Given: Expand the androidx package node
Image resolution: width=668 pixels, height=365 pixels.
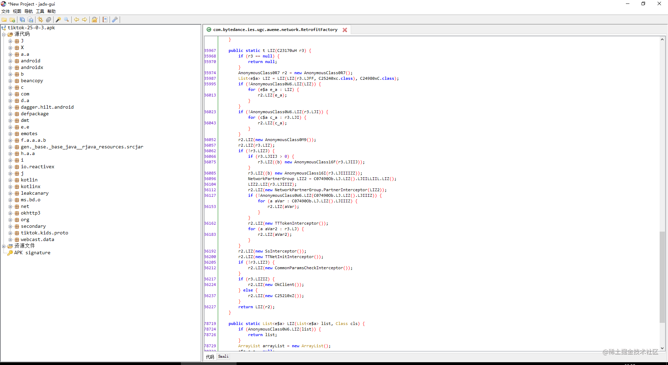Looking at the screenshot, I should tap(10, 68).
